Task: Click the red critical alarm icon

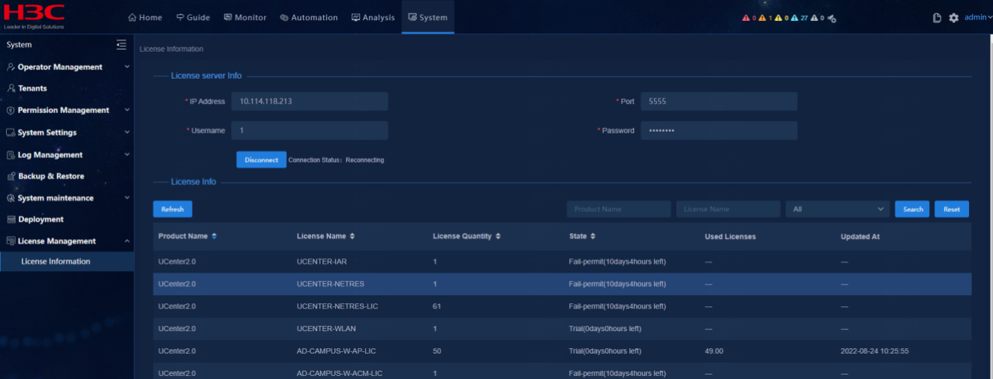Action: [746, 18]
